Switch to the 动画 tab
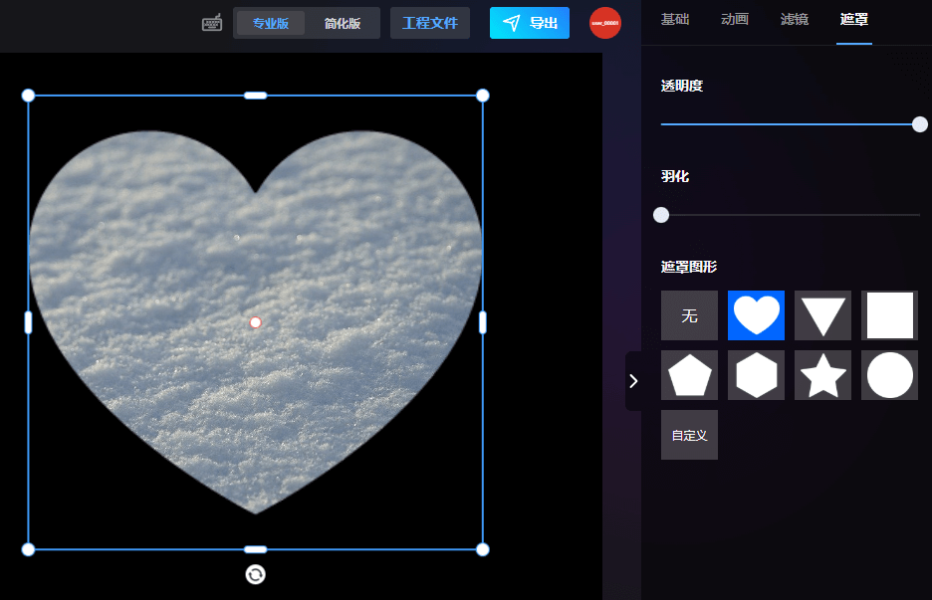This screenshot has height=600, width=932. [735, 20]
